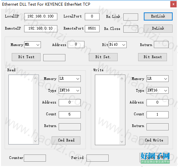Click the Bit Set. button

click(103, 57)
